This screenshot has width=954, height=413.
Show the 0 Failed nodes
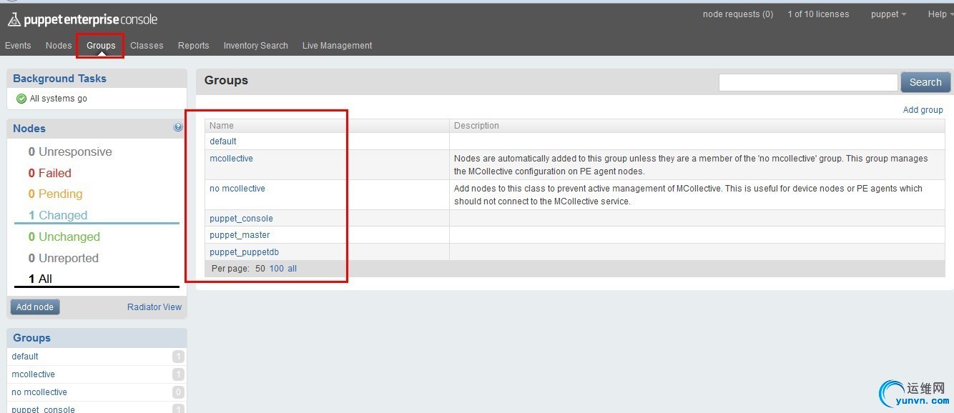click(x=50, y=173)
